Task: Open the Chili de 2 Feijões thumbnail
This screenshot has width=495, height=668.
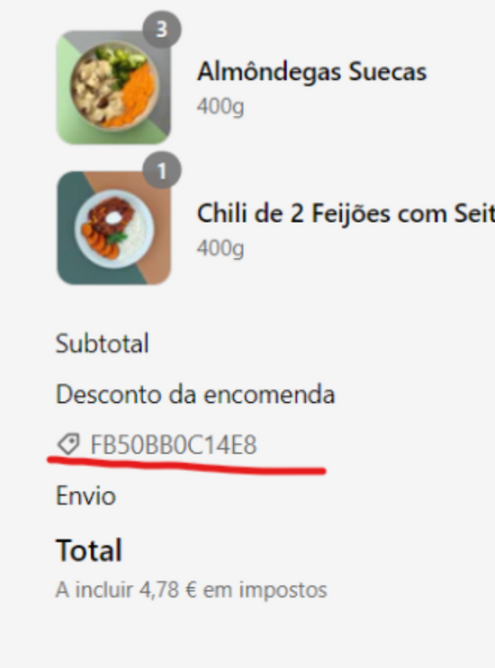Action: [x=113, y=228]
